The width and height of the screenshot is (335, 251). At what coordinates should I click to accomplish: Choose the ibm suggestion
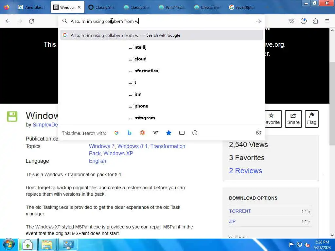(162, 94)
